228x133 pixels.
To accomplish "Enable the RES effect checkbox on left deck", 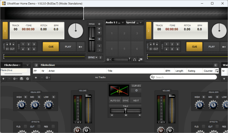I will pyautogui.click(x=53, y=126).
